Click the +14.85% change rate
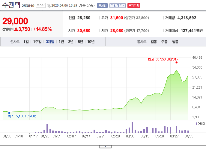Image resolution: width=206 pixels, height=150 pixels. [x=43, y=29]
